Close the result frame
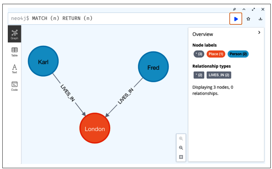 (x=263, y=9)
